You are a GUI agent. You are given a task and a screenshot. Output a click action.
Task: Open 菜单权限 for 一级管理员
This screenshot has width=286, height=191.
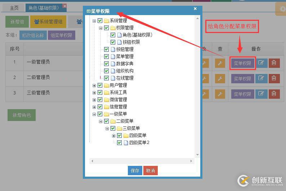pos(242,63)
